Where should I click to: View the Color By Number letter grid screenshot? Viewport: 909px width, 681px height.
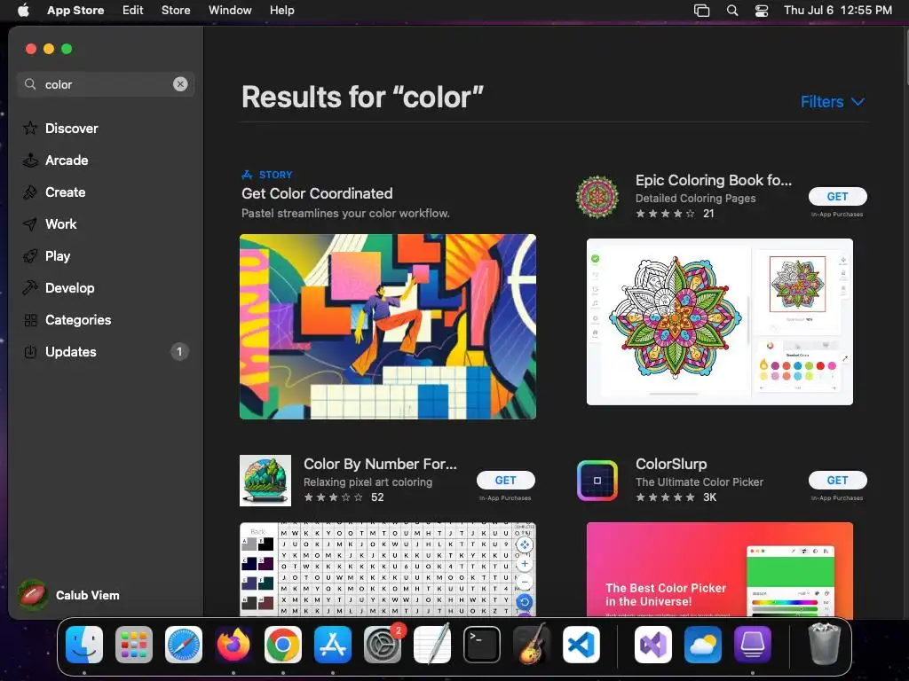coord(388,569)
